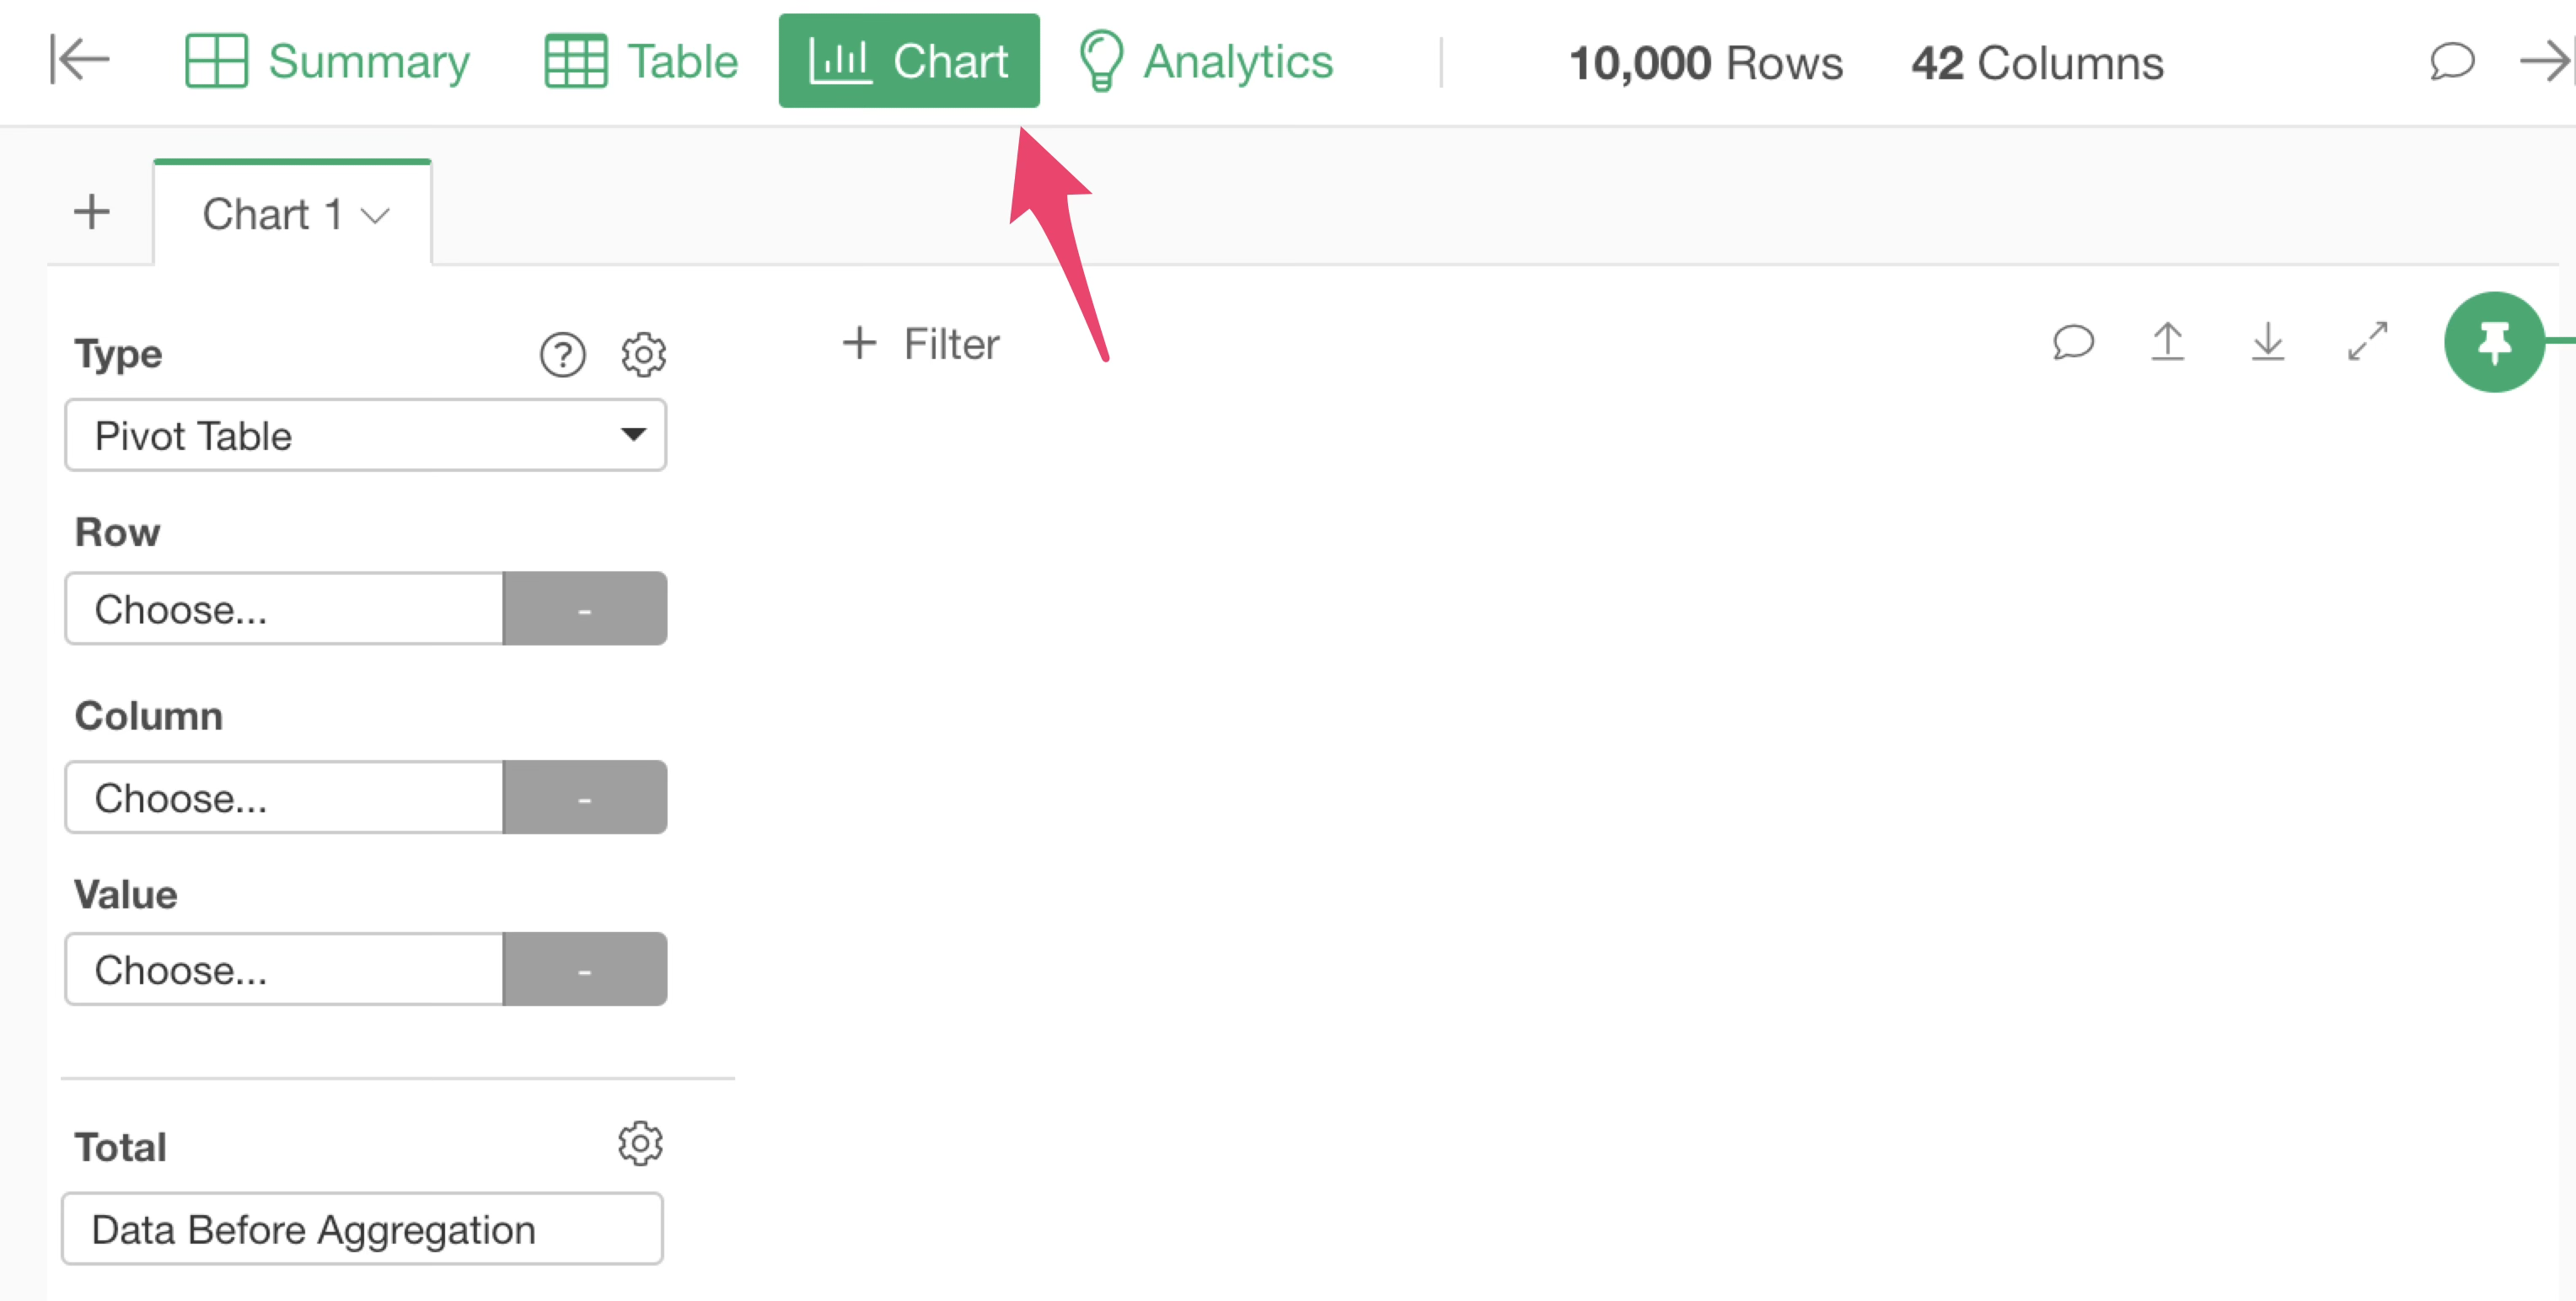Open Type settings gear icon
Viewport: 2576px width, 1301px height.
click(643, 354)
